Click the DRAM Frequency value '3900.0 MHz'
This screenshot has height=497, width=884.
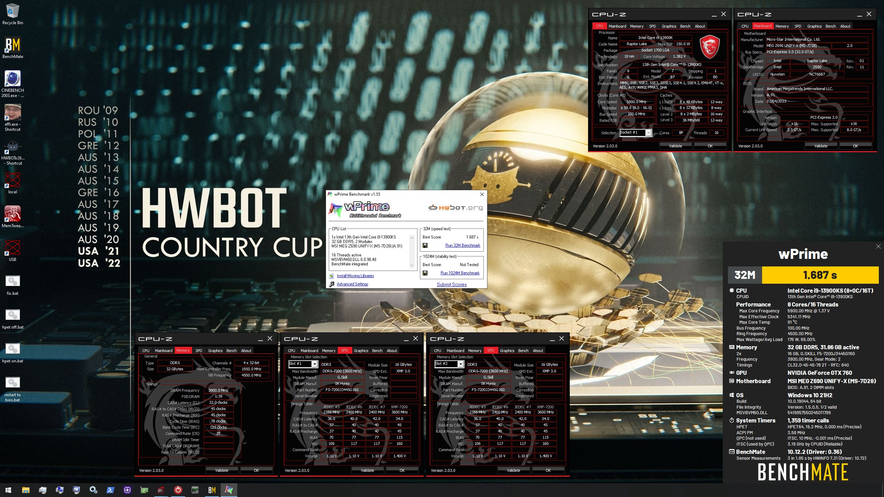click(x=218, y=390)
